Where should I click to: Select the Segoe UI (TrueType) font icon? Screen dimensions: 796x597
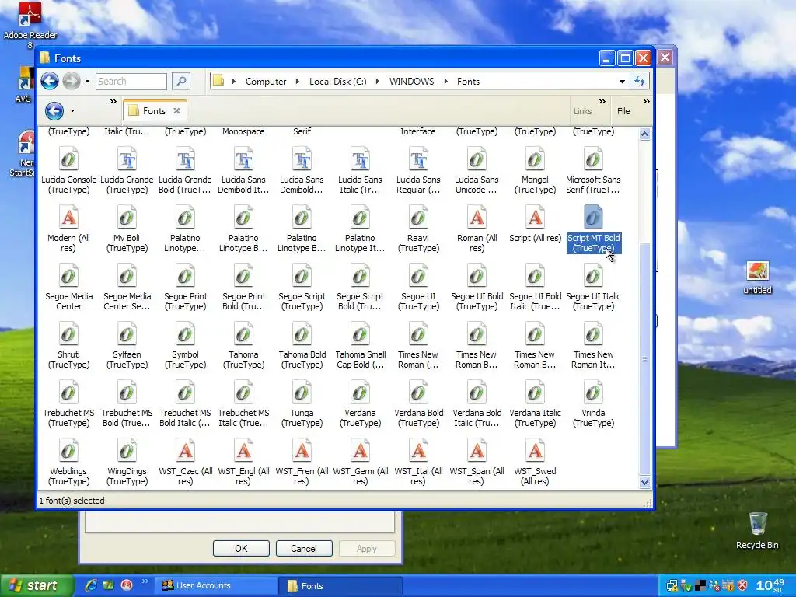tap(418, 276)
